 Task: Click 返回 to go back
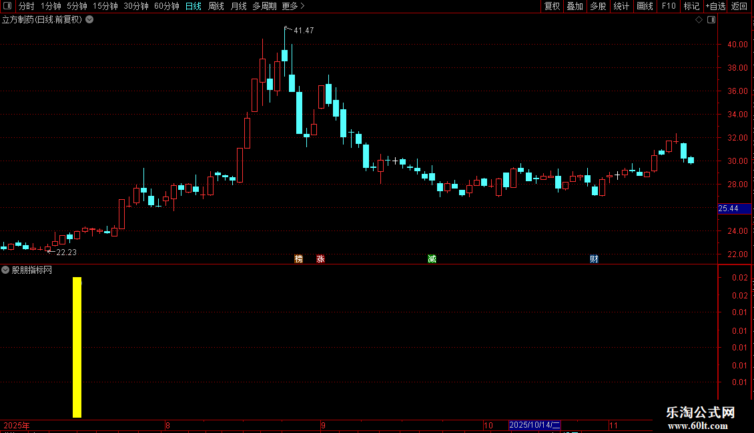pyautogui.click(x=739, y=6)
